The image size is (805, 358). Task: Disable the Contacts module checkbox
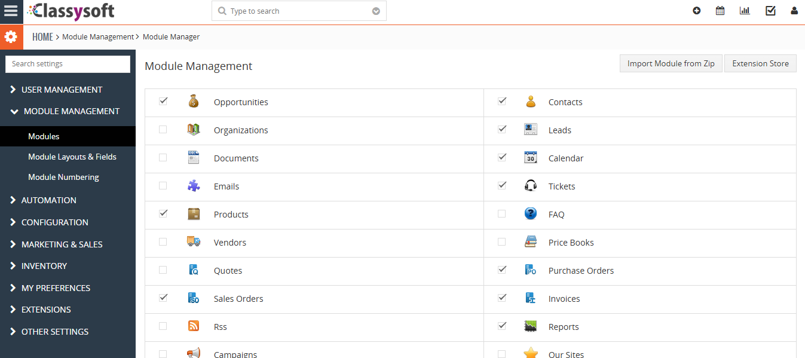coord(502,102)
